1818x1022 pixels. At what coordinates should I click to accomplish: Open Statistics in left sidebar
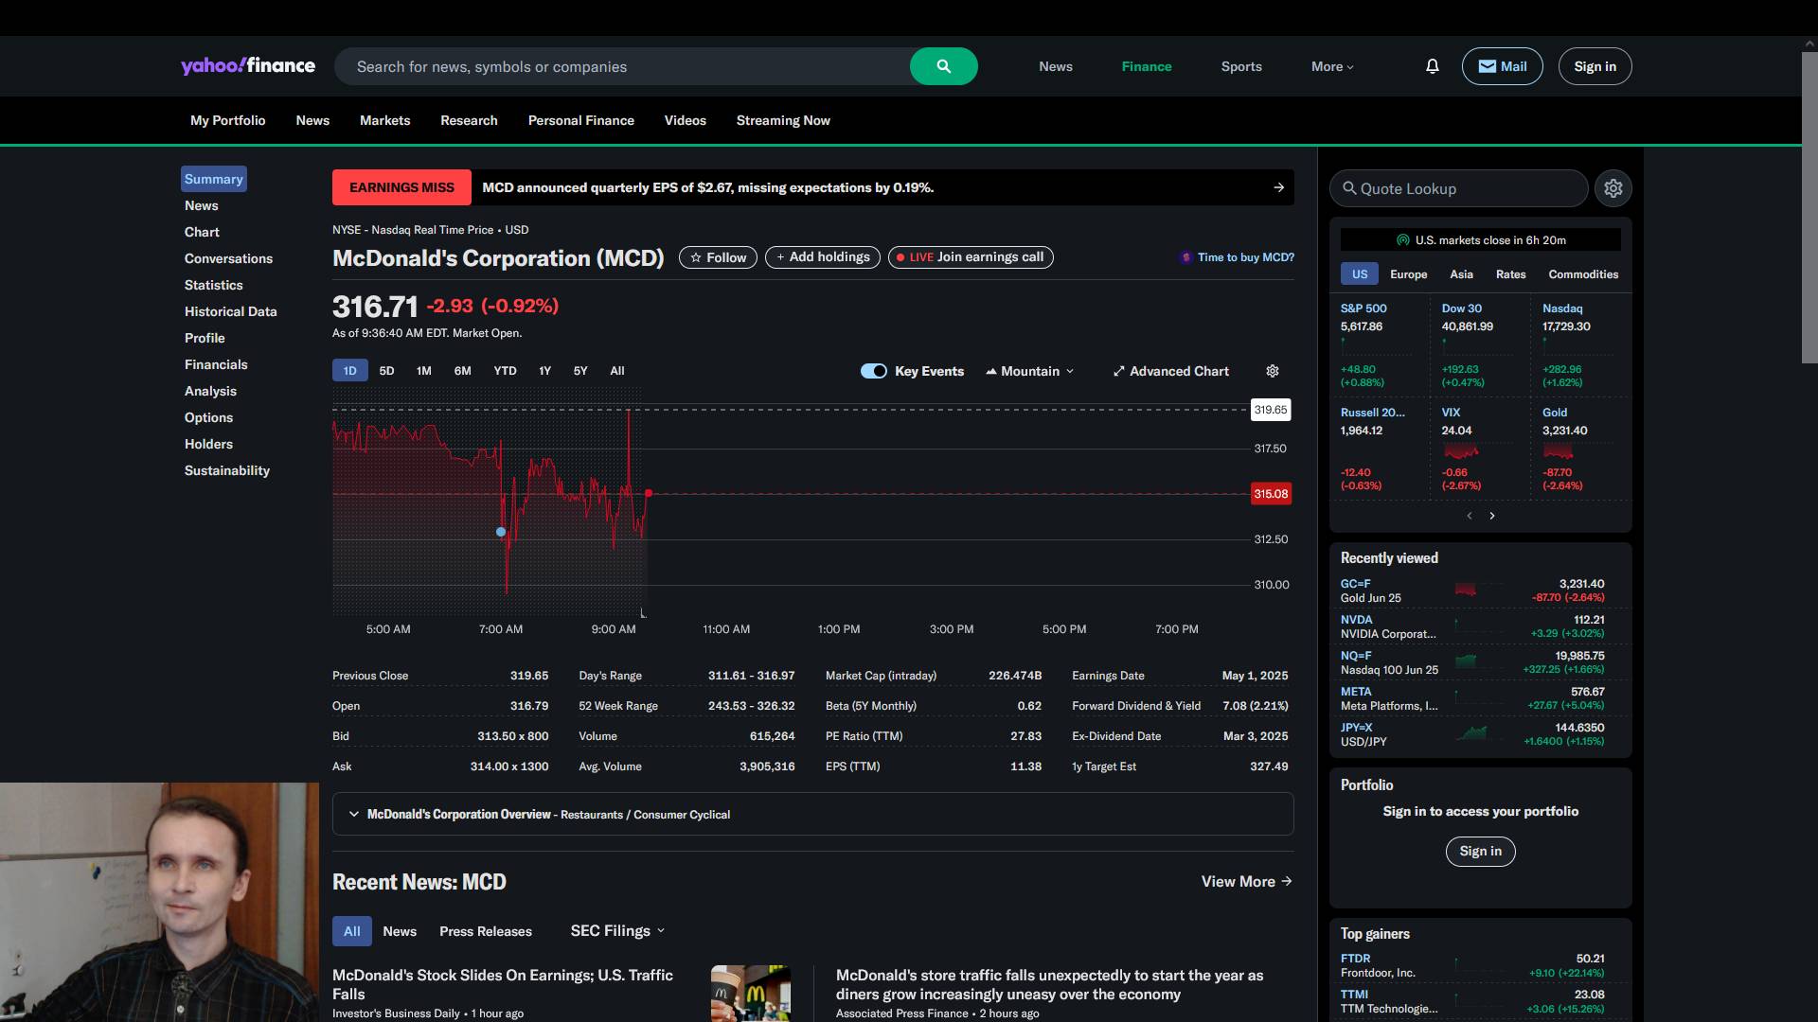(x=213, y=285)
